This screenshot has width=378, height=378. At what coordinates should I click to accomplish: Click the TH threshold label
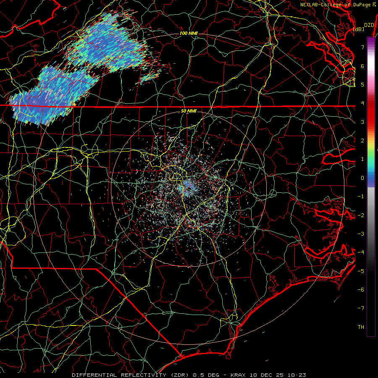(x=361, y=327)
